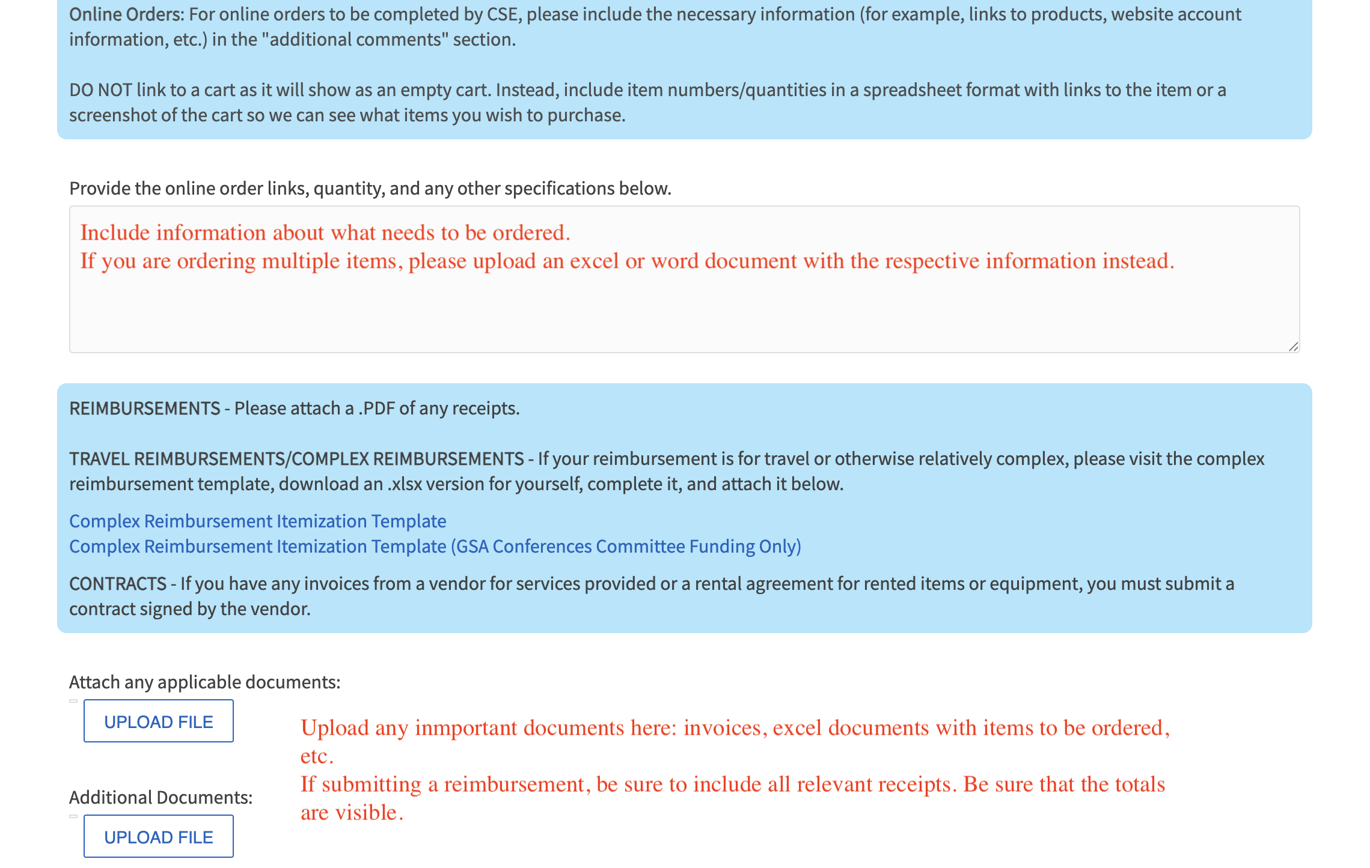Click the Upload File button under Additional Documents
This screenshot has height=868, width=1370.
[158, 836]
